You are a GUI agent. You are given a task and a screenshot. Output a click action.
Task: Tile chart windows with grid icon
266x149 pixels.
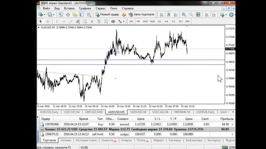point(198,15)
